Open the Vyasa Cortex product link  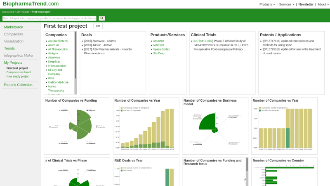pyautogui.click(x=161, y=49)
